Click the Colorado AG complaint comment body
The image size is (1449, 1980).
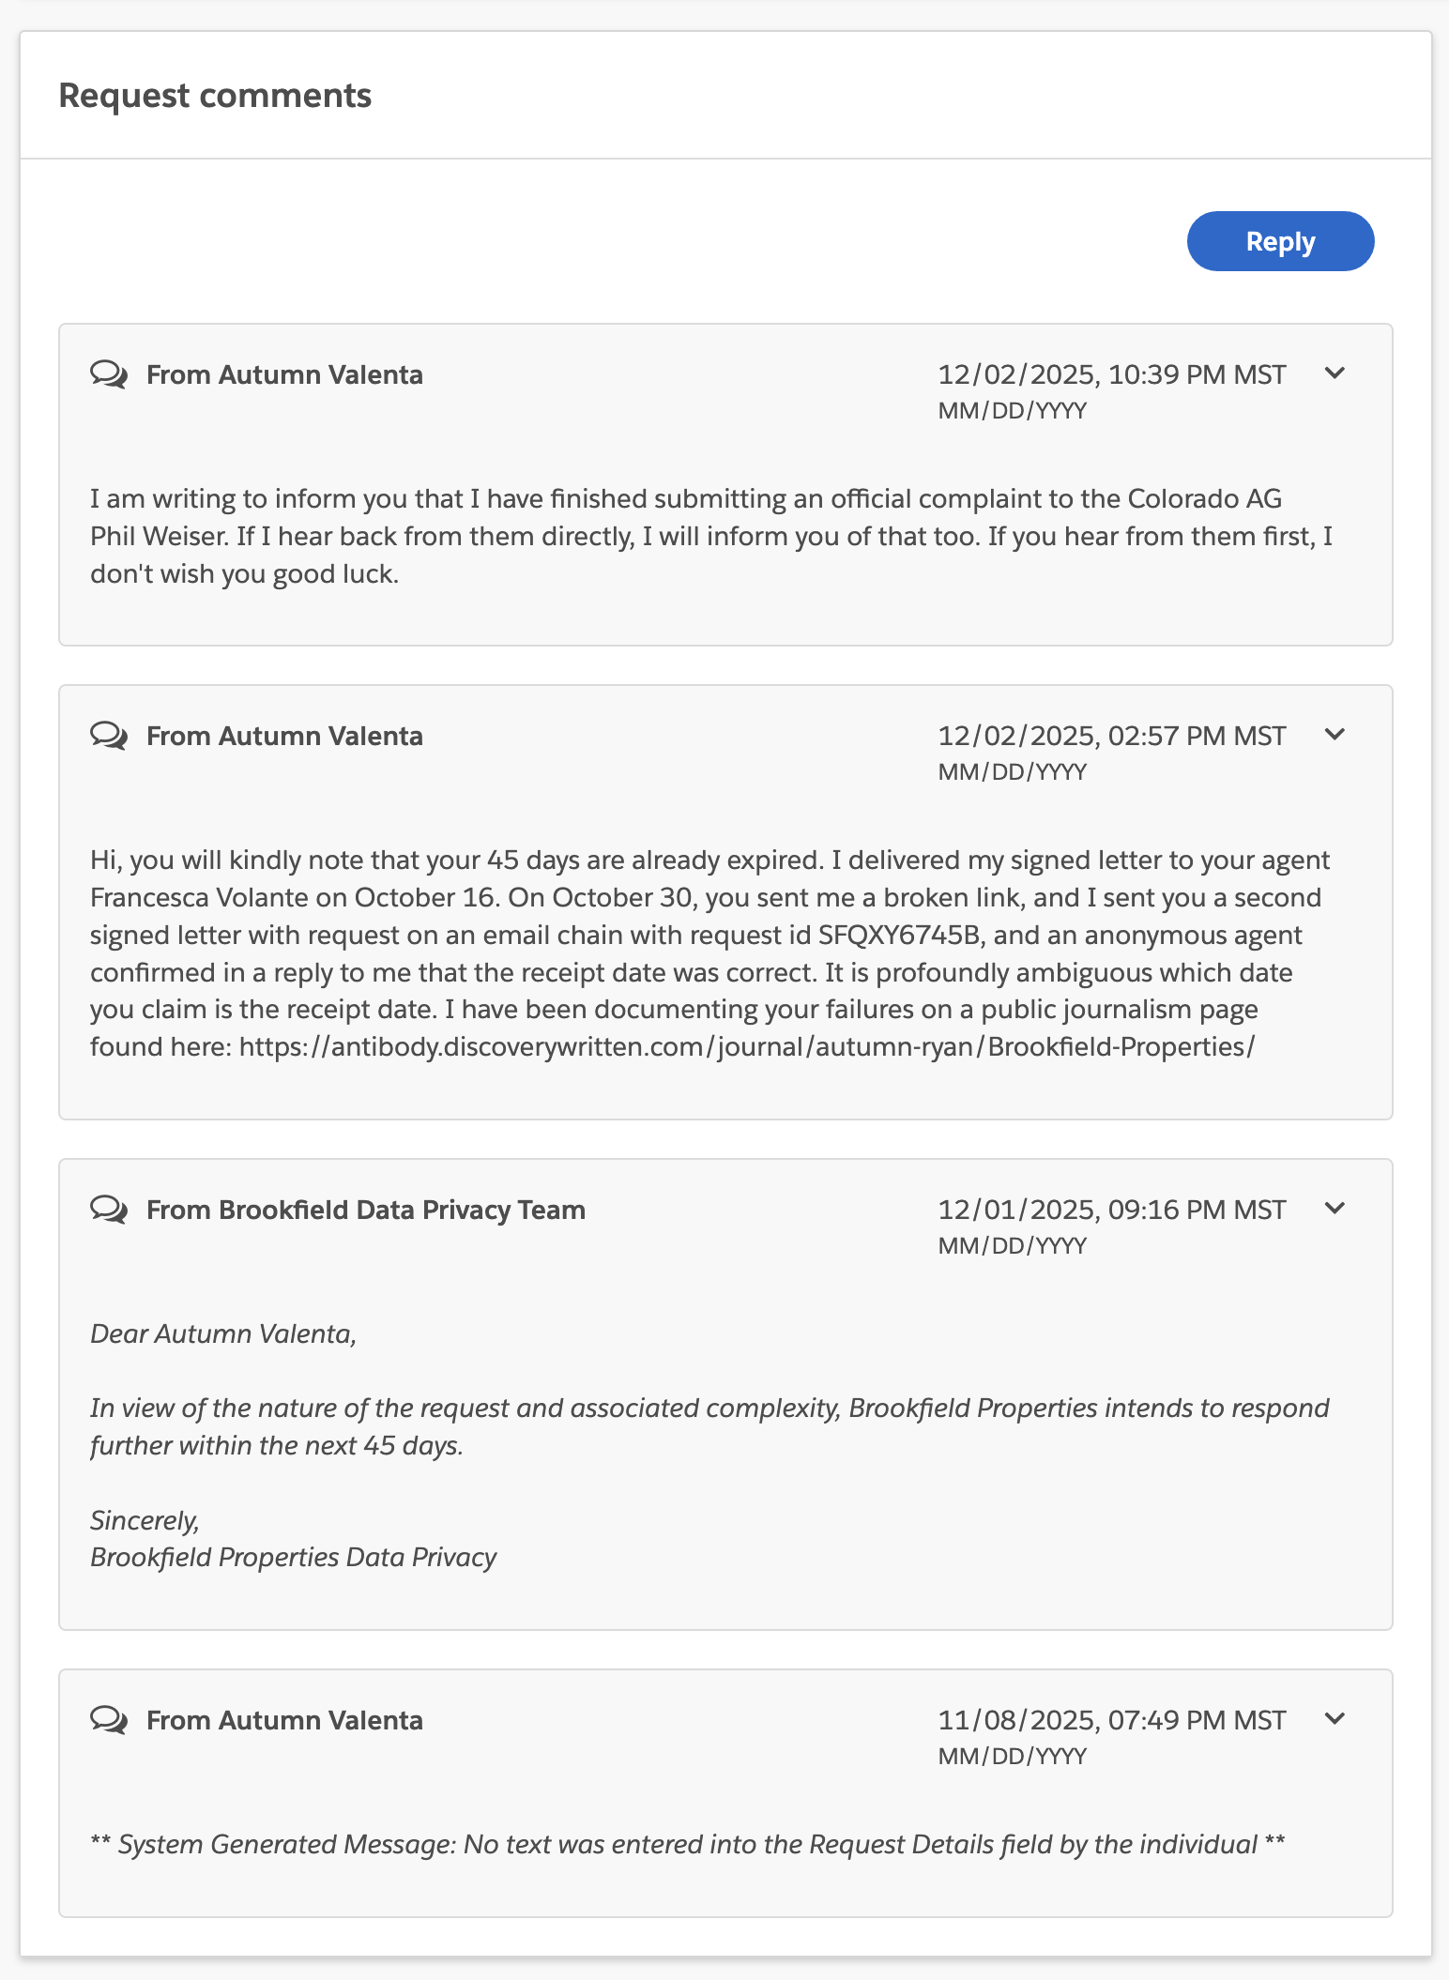713,536
